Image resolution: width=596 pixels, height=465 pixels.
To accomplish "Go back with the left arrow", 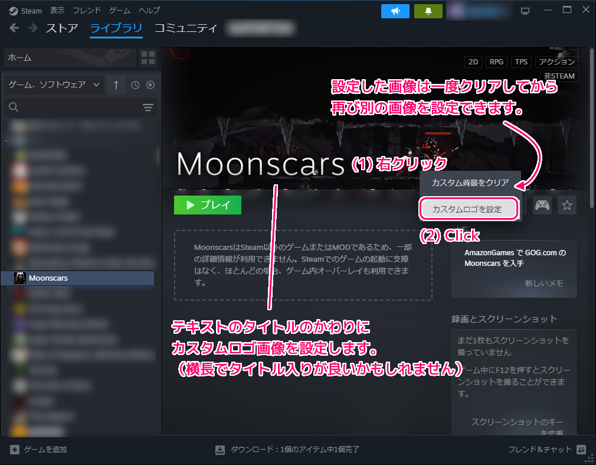I will click(14, 28).
